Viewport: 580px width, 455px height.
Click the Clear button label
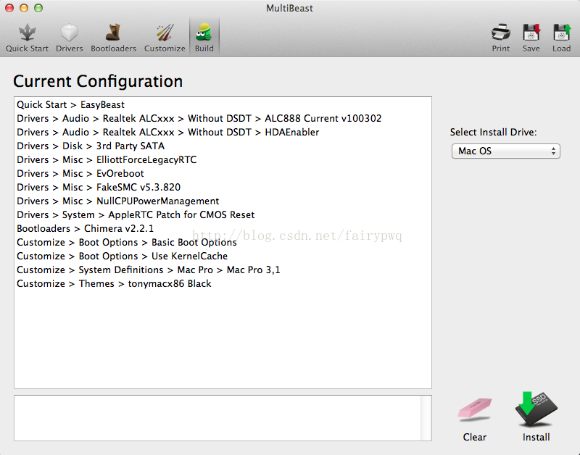[x=475, y=437]
